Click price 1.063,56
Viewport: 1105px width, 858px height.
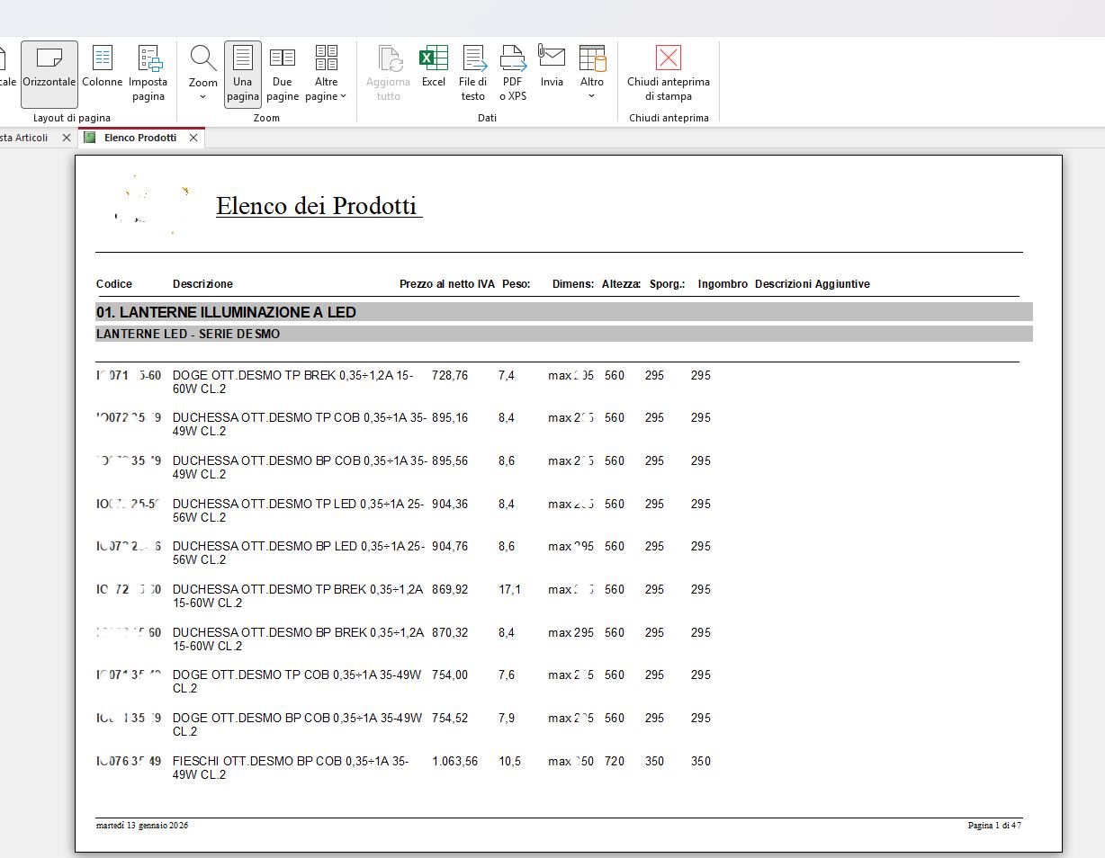coord(455,761)
